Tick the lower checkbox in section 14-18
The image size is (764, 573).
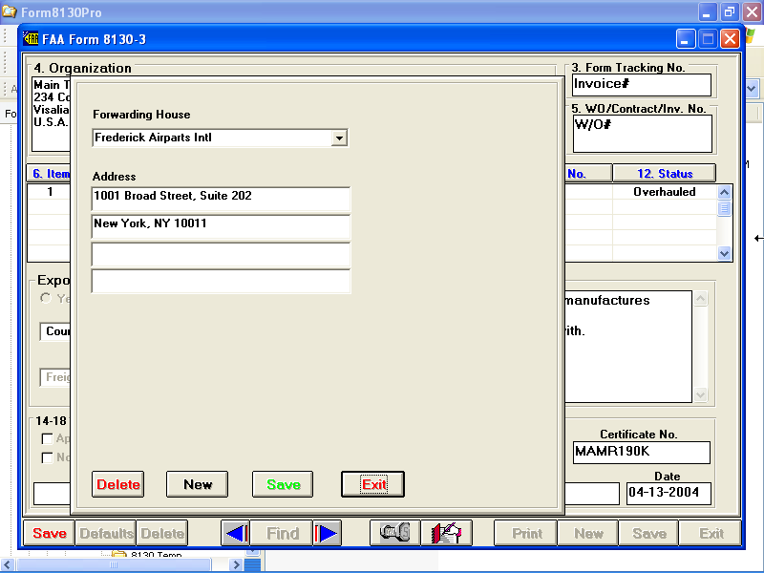pos(47,457)
